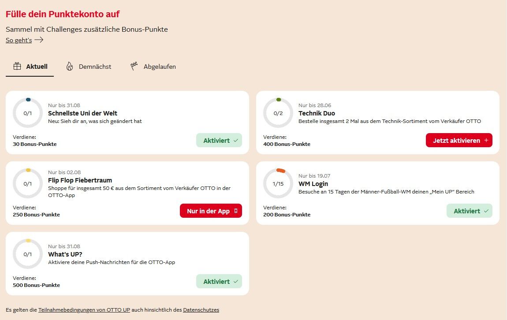Screen dimensions: 507x320
Task: Click the phone icon on Nur in der App
Action: coord(236,211)
